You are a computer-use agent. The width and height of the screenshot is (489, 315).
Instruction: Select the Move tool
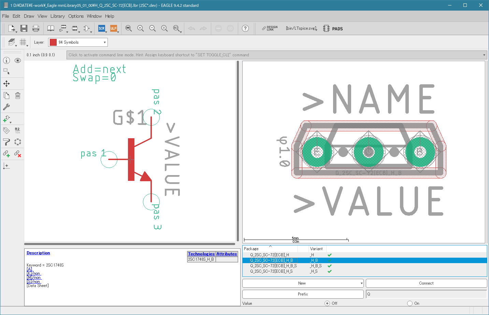coord(6,84)
